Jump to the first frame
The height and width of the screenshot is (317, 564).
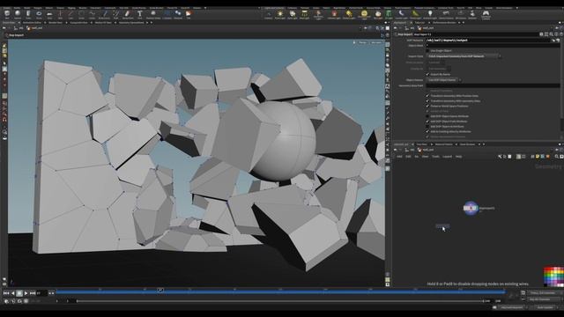(x=6, y=293)
